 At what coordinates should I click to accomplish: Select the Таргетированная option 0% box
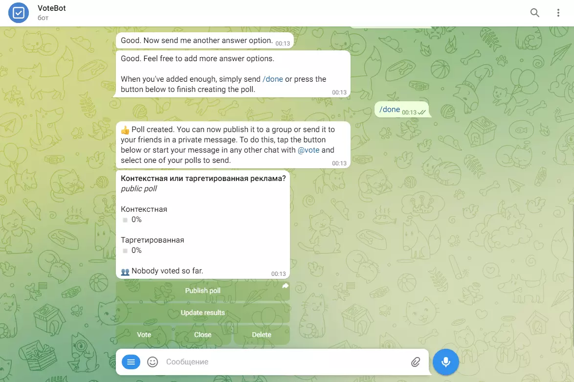point(125,250)
